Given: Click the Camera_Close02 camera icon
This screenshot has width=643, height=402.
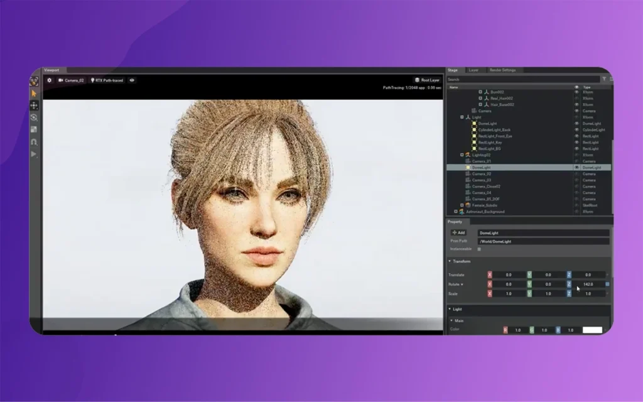Looking at the screenshot, I should 468,186.
